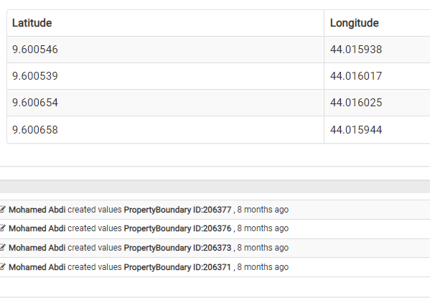
Task: Click edit icon beside PropertyBoundary ID:206376 entry
Action: pos(2,228)
